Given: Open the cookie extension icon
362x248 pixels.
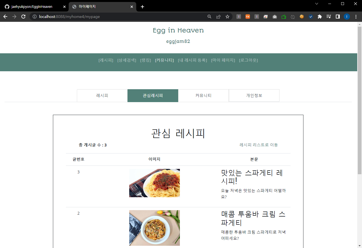Looking at the screenshot, I should pyautogui.click(x=301, y=17).
